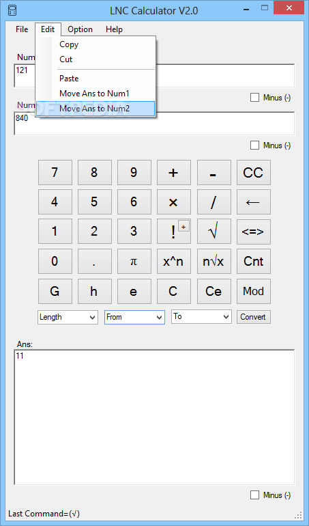The height and width of the screenshot is (526, 309).
Task: Open the File menu
Action: pos(22,29)
